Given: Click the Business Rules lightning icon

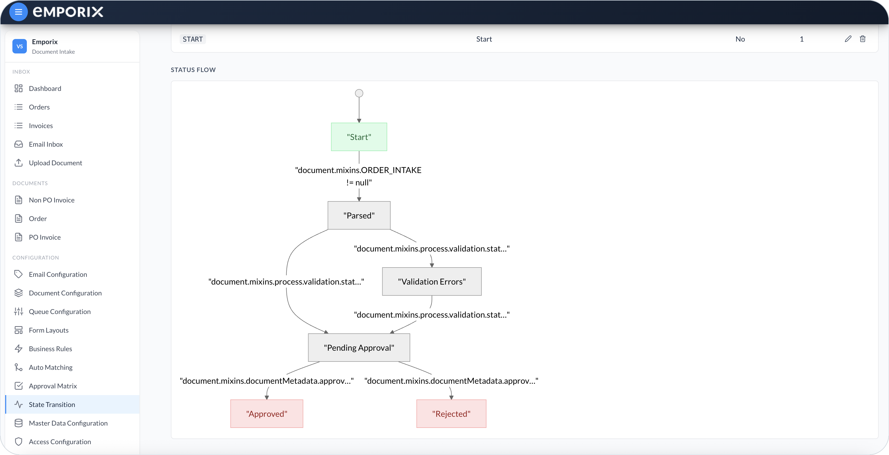Looking at the screenshot, I should (19, 349).
